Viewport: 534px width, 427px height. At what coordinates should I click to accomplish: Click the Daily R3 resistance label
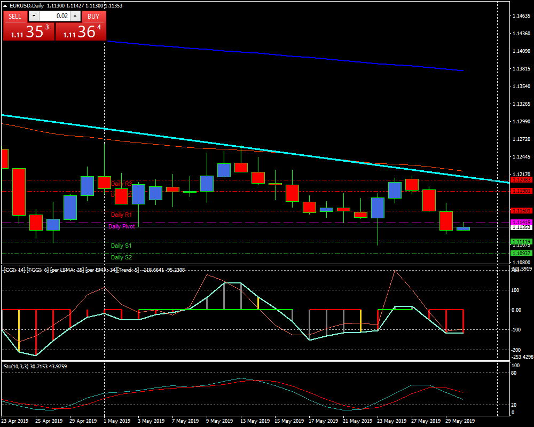[x=121, y=184]
